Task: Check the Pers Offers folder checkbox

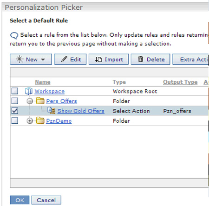Action: [15, 101]
